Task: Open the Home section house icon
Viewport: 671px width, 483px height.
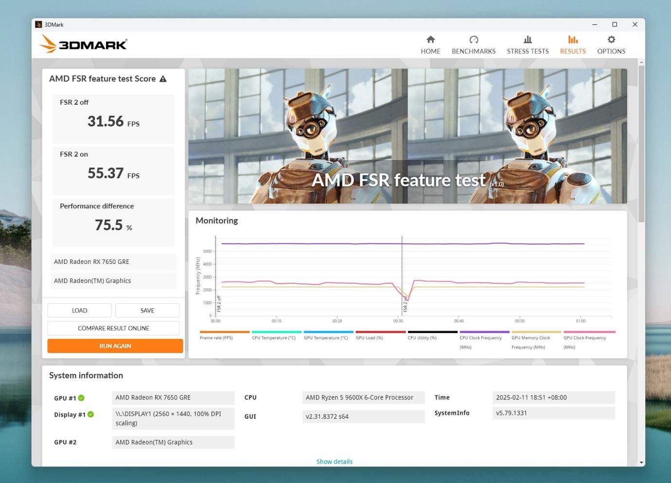Action: (430, 39)
